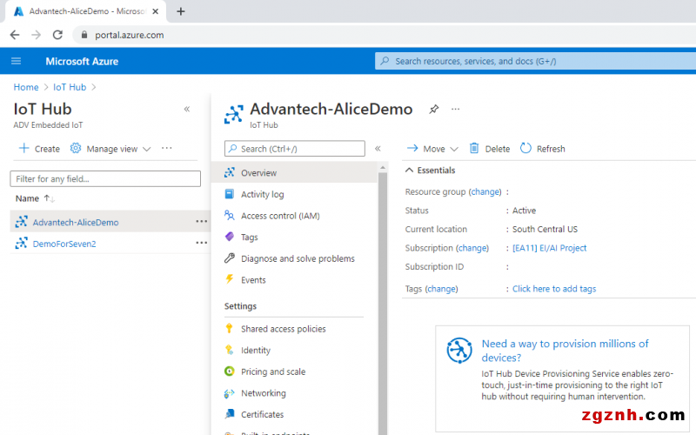Change the Resource group
696x435 pixels.
485,191
